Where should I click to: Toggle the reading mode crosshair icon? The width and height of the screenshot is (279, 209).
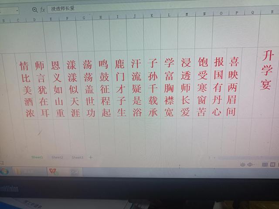pos(250,164)
